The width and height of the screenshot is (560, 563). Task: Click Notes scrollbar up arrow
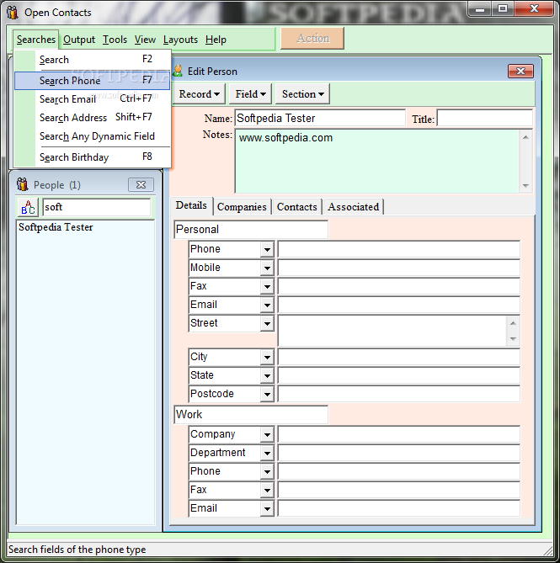coord(525,137)
